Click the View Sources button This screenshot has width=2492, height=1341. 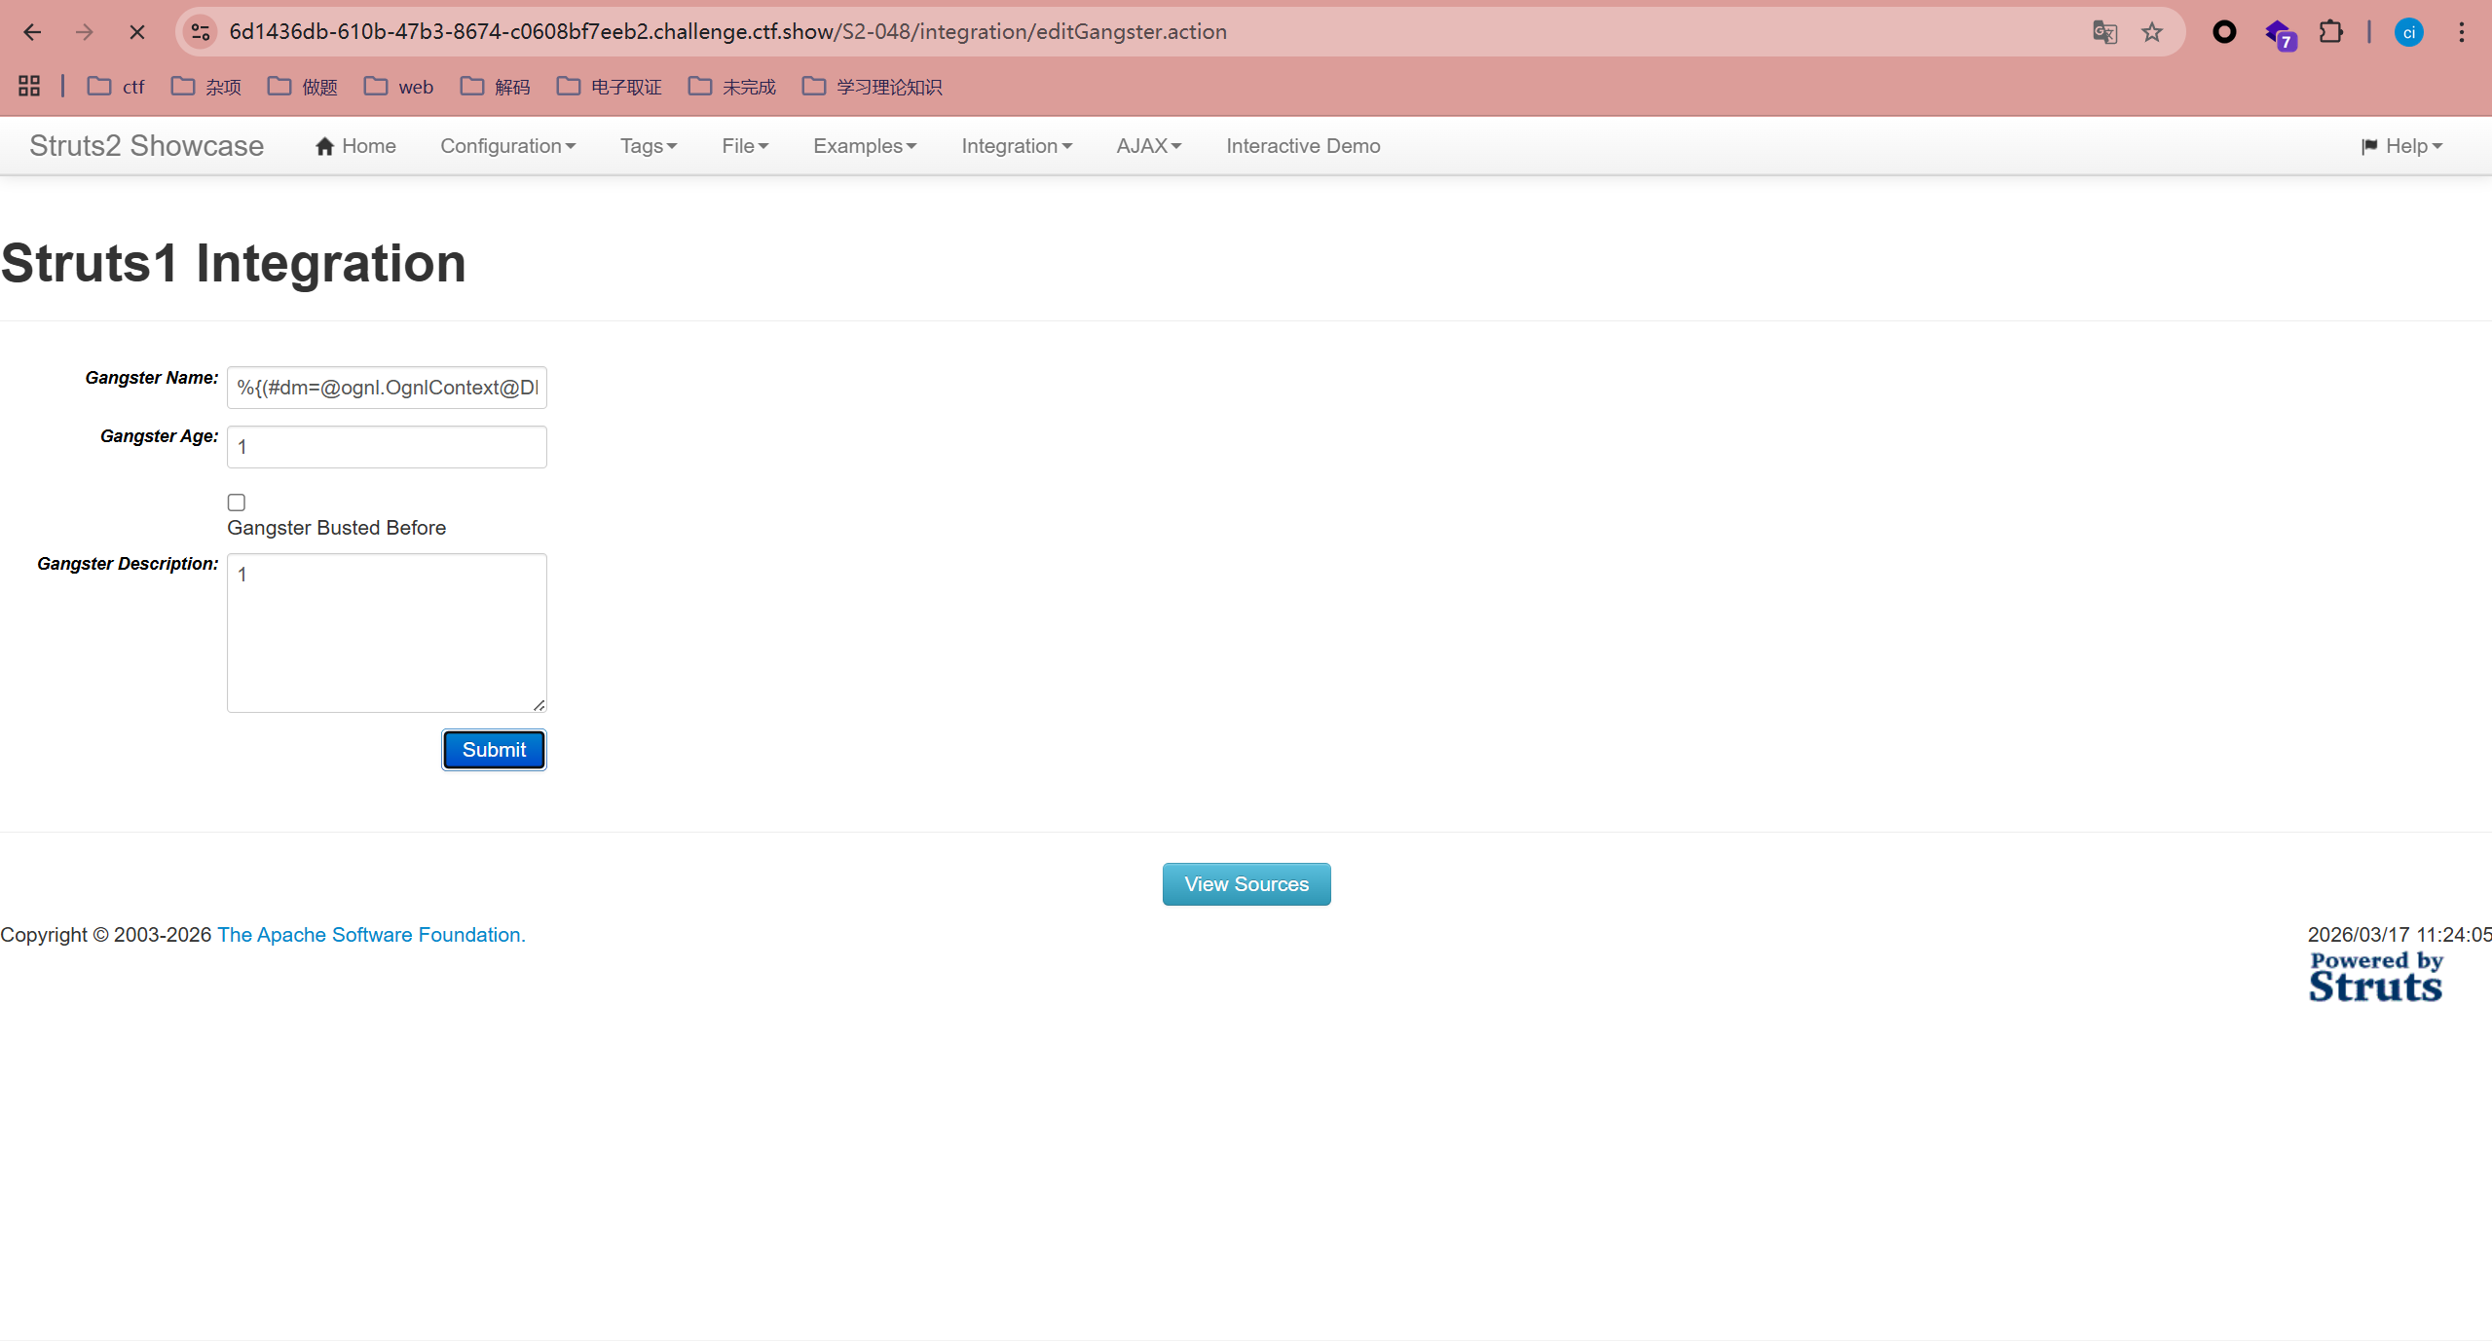click(1246, 884)
